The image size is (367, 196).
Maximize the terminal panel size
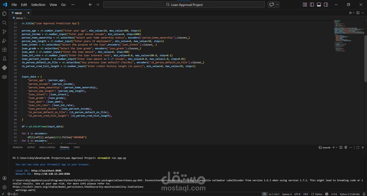point(358,147)
